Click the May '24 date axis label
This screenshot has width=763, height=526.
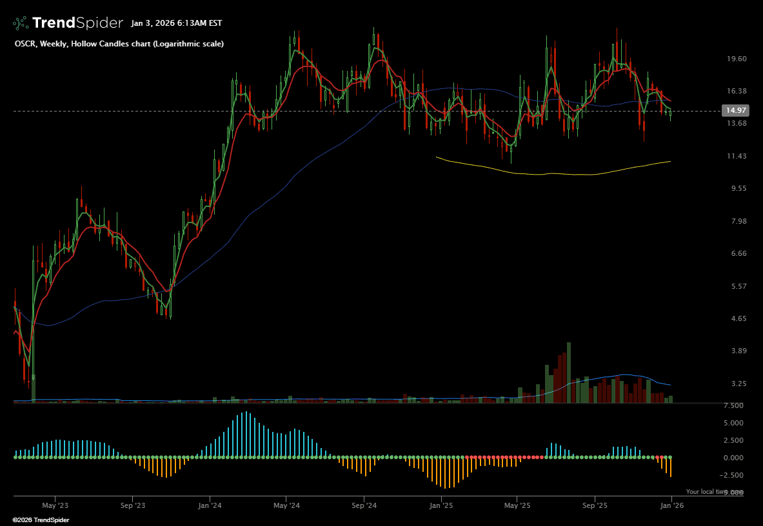[x=286, y=505]
